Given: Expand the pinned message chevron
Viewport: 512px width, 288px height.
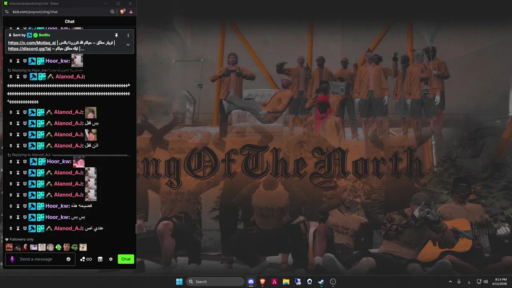Looking at the screenshot, I should 128,44.
